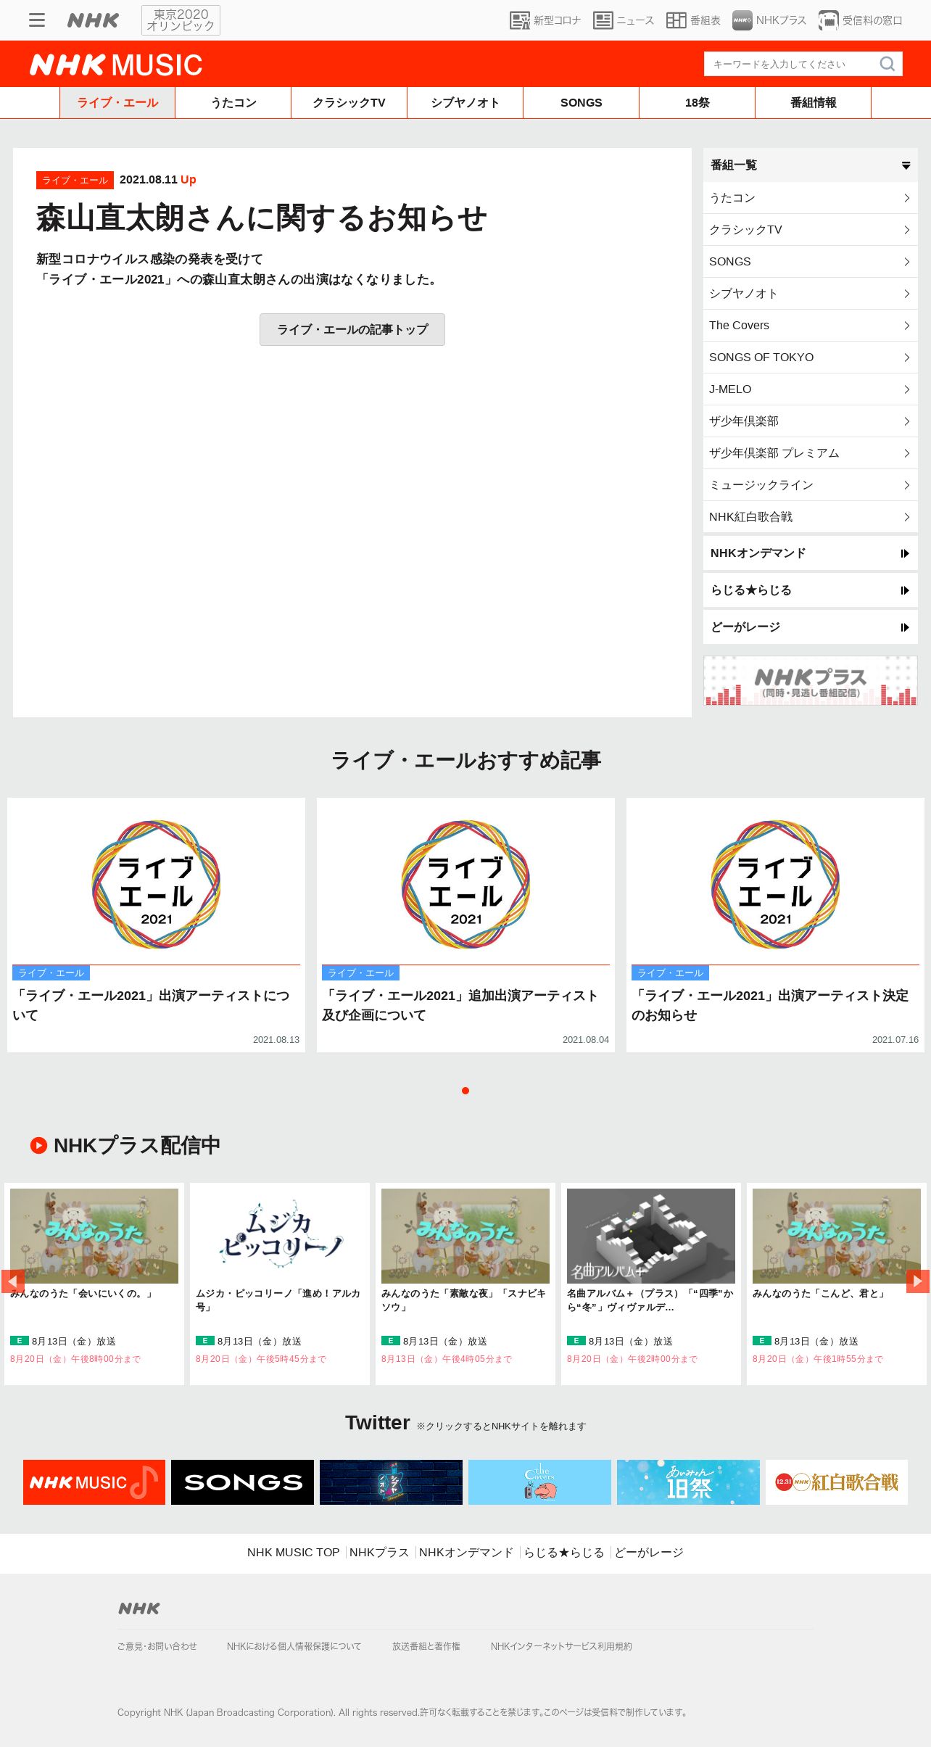Screen dimensions: 931x1747
Task: Click the 紅白歌合戦 Twitter banner
Action: tap(837, 1482)
